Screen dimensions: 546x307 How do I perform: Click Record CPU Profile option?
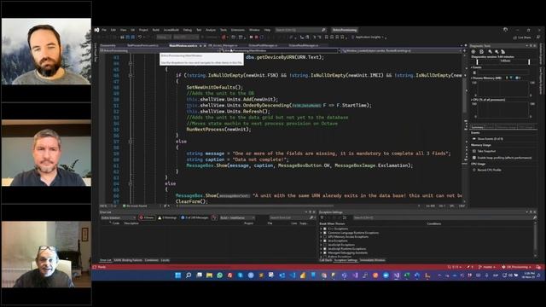coord(489,170)
